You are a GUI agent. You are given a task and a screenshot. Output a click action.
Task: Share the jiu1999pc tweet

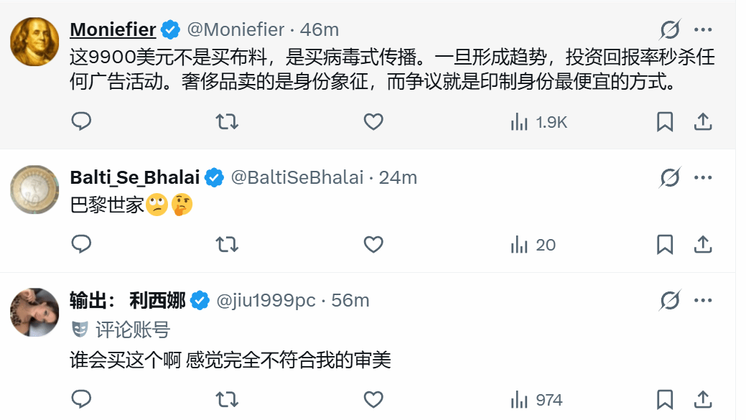tap(702, 399)
